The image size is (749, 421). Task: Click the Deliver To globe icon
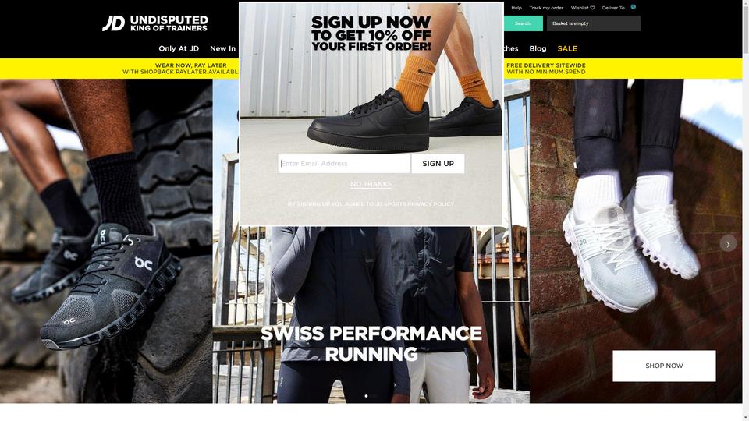coord(633,7)
